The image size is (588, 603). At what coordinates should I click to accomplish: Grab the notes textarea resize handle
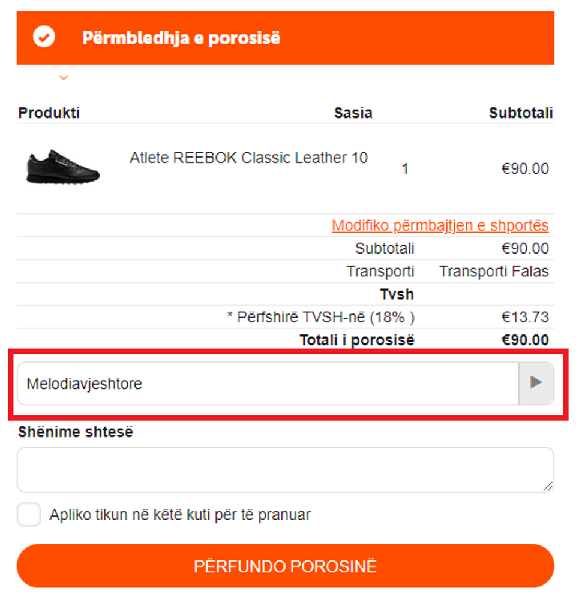tap(547, 486)
